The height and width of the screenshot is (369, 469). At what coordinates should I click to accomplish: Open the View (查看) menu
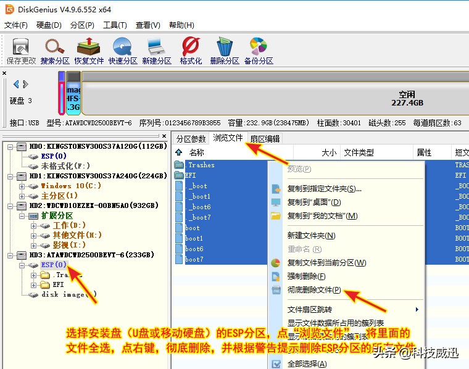coord(147,25)
